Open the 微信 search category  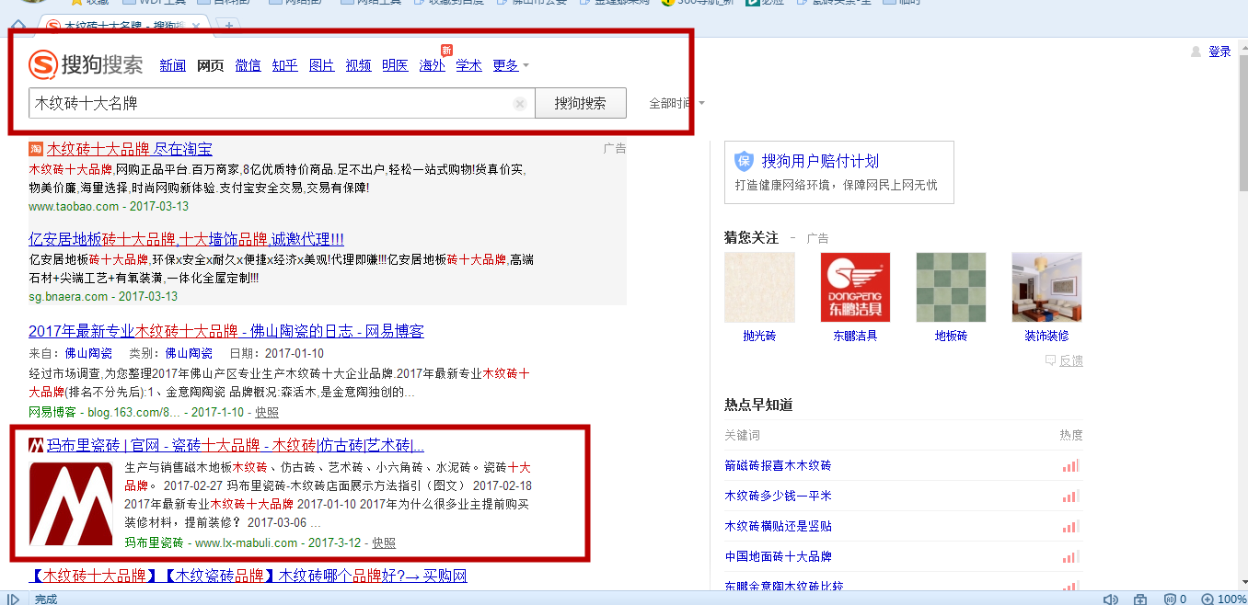tap(248, 65)
